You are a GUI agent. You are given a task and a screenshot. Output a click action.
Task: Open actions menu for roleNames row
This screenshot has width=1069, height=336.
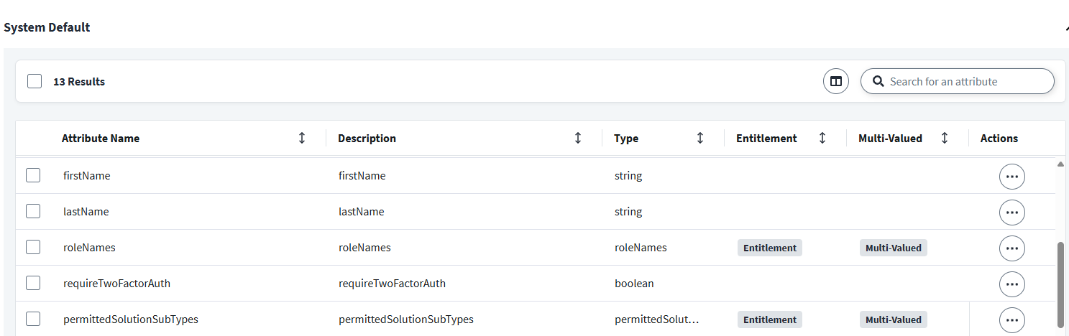[1011, 248]
